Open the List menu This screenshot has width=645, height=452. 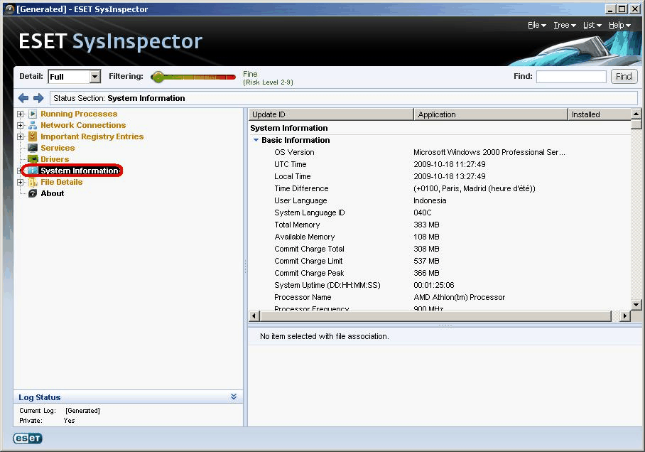(x=592, y=26)
